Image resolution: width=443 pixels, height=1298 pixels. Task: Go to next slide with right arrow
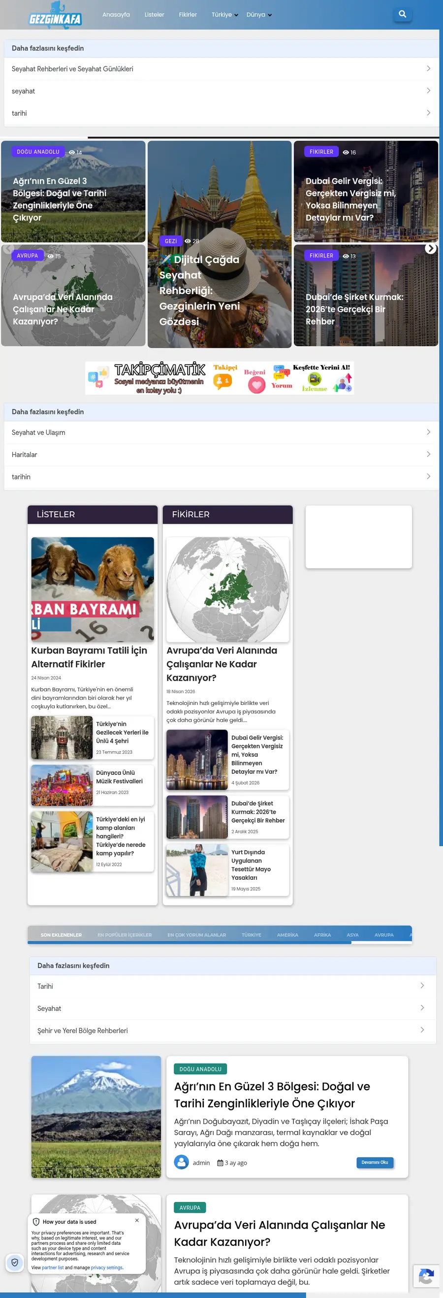click(430, 248)
